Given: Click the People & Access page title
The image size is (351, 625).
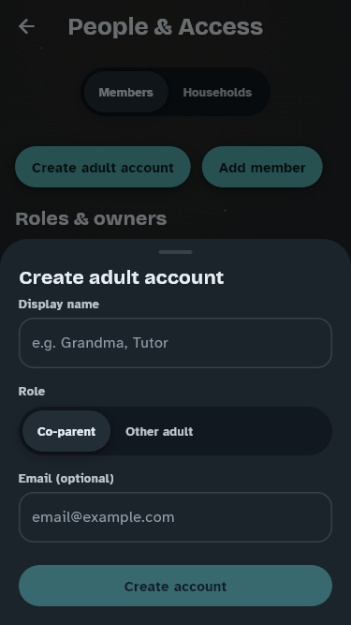Looking at the screenshot, I should pyautogui.click(x=166, y=27).
